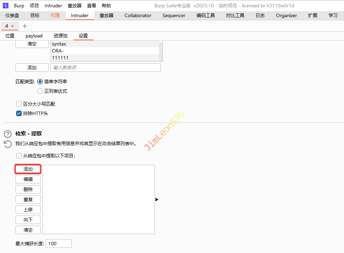Open the 资源池 sub-tab
The width and height of the screenshot is (344, 253).
pyautogui.click(x=60, y=36)
